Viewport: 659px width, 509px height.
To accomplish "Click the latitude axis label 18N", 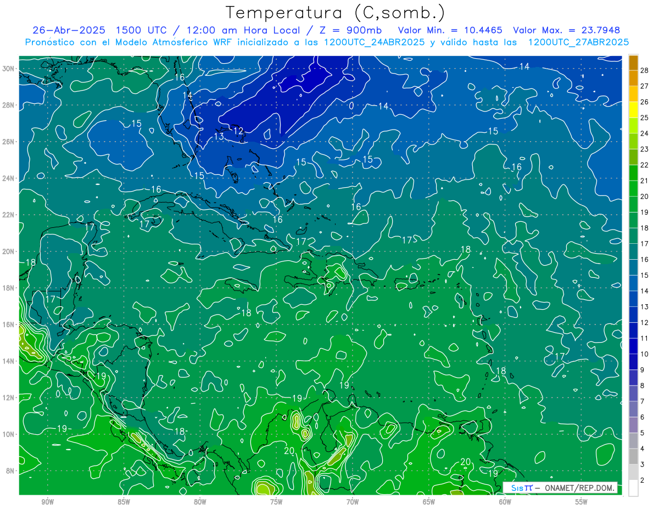I will point(9,288).
